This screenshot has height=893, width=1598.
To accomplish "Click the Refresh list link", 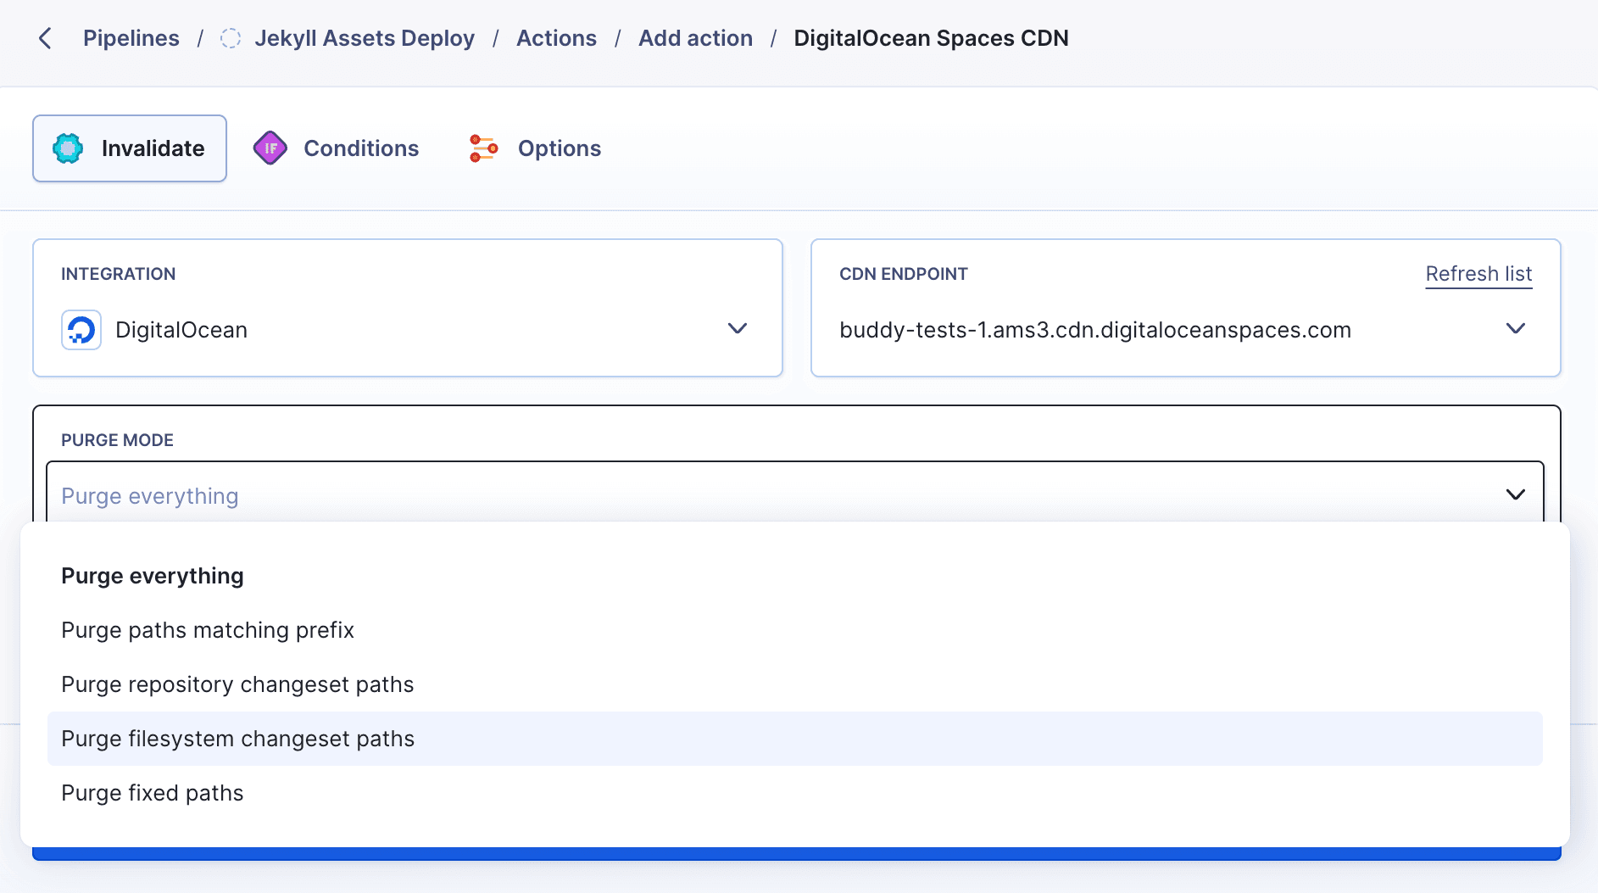I will [1478, 273].
